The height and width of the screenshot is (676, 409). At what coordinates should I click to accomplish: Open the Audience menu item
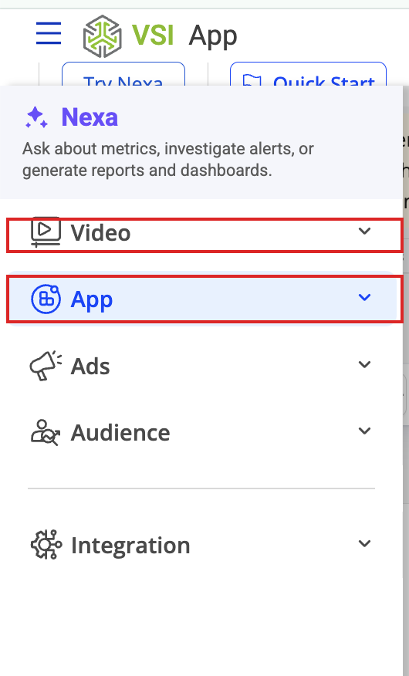coord(201,432)
